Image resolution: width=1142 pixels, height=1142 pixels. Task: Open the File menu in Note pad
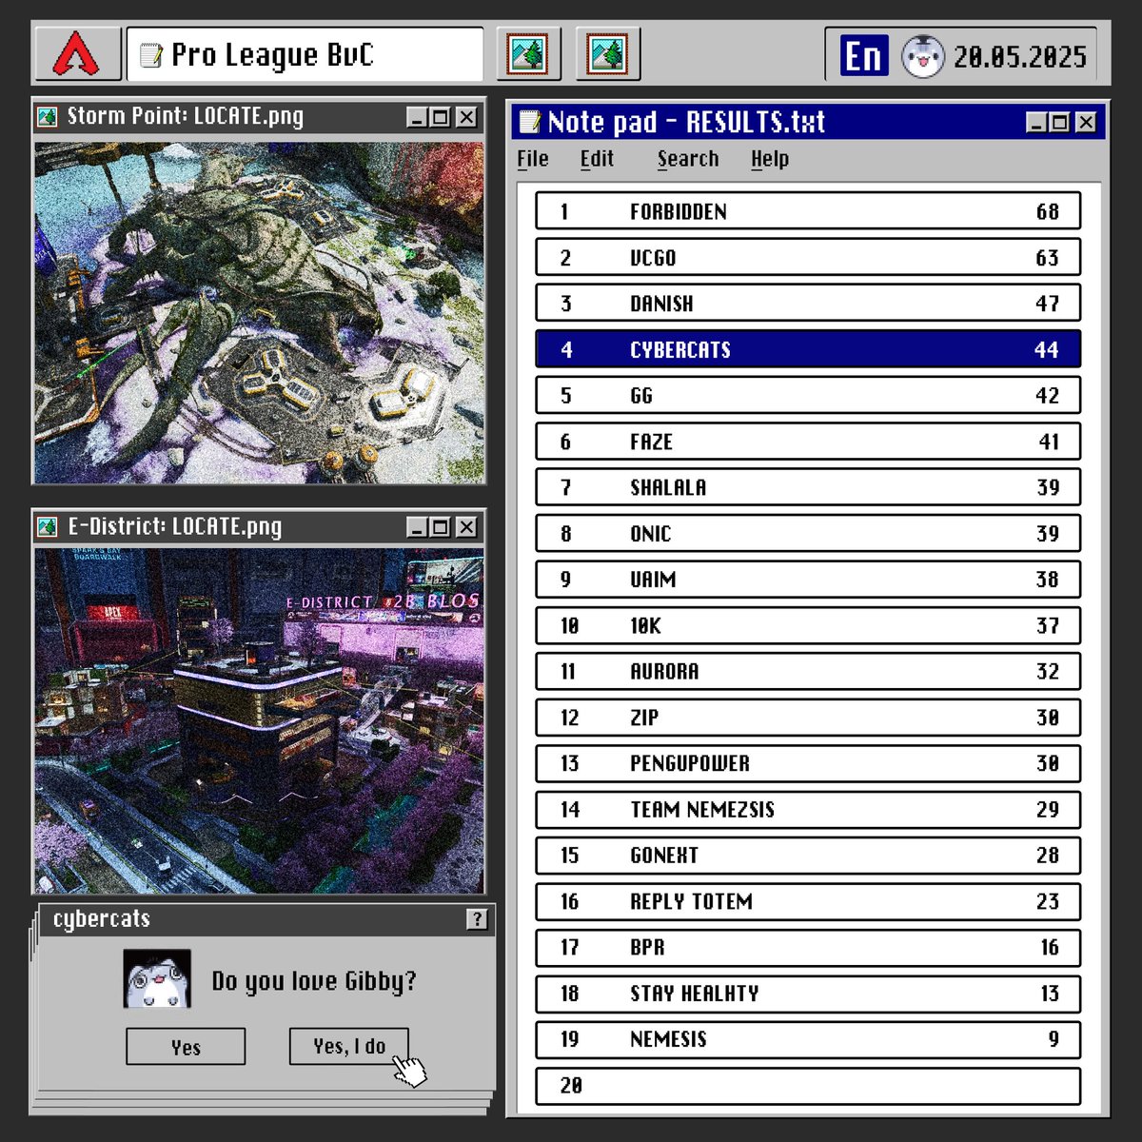(x=533, y=159)
